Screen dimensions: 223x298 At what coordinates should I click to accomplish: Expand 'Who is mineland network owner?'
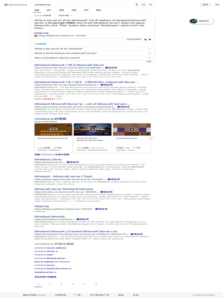(x=93, y=58)
